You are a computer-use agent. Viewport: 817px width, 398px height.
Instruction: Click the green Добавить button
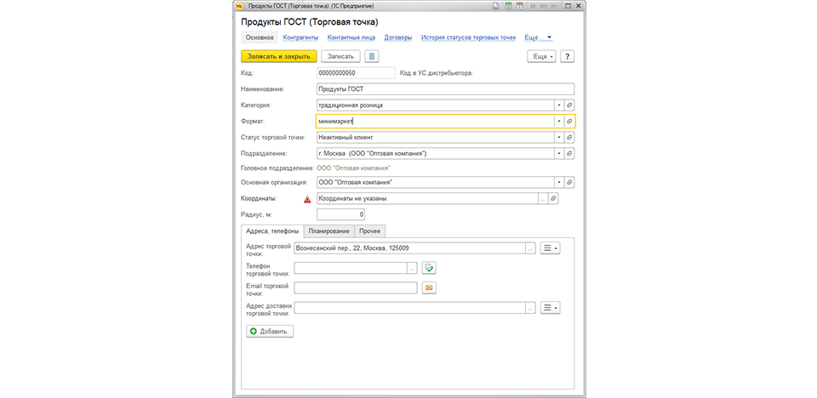(x=270, y=332)
